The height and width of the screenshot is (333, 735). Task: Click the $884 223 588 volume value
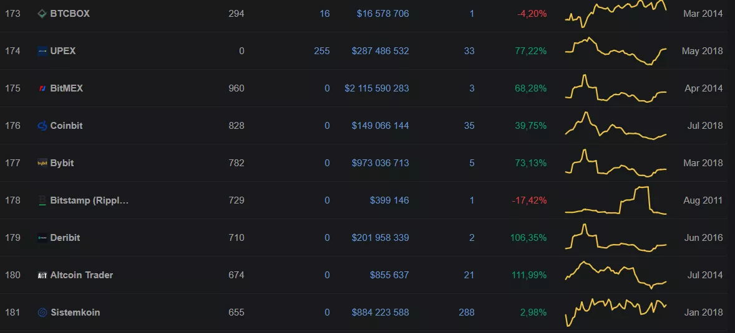point(380,312)
